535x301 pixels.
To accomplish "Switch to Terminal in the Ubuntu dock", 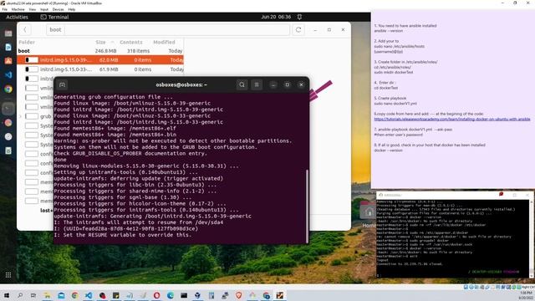I will (8, 109).
